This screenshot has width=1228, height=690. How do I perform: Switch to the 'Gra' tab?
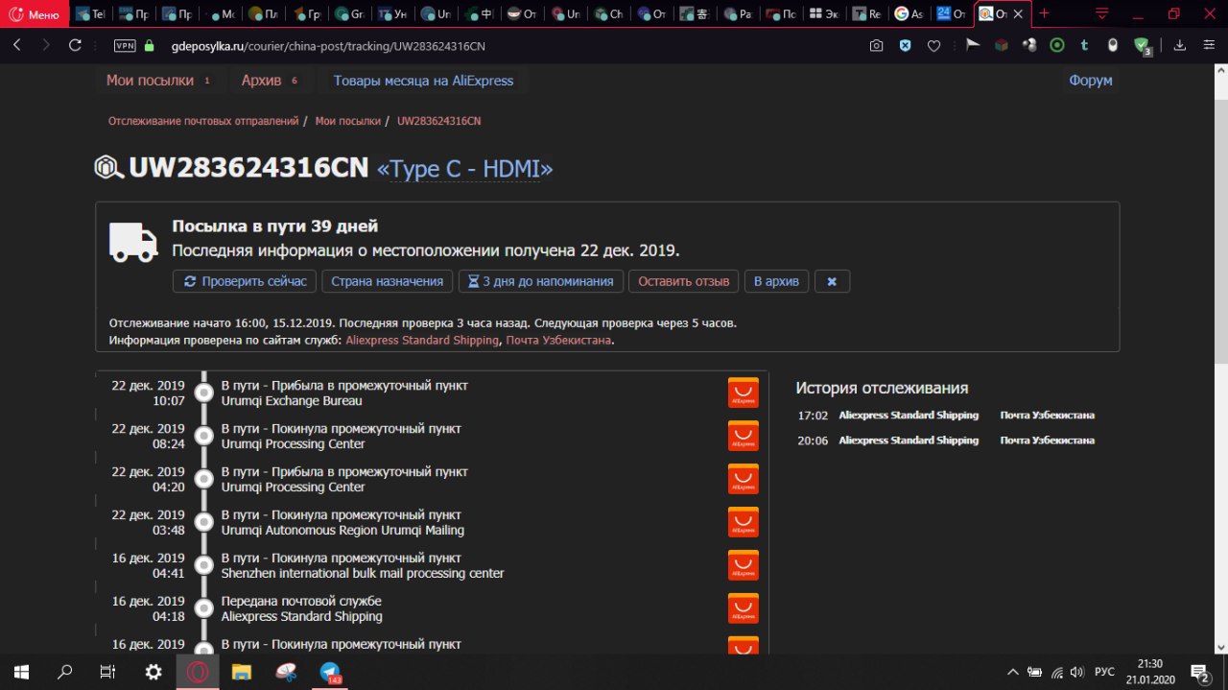pos(350,14)
